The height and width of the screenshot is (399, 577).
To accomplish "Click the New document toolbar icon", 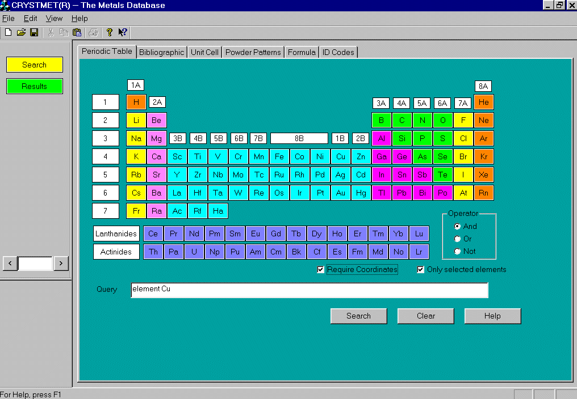I will (x=8, y=32).
